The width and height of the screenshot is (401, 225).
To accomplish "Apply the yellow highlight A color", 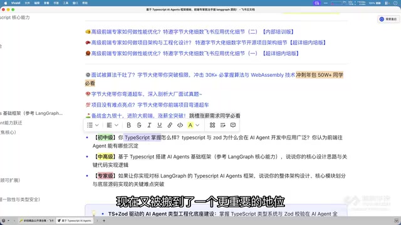I will tap(190, 125).
